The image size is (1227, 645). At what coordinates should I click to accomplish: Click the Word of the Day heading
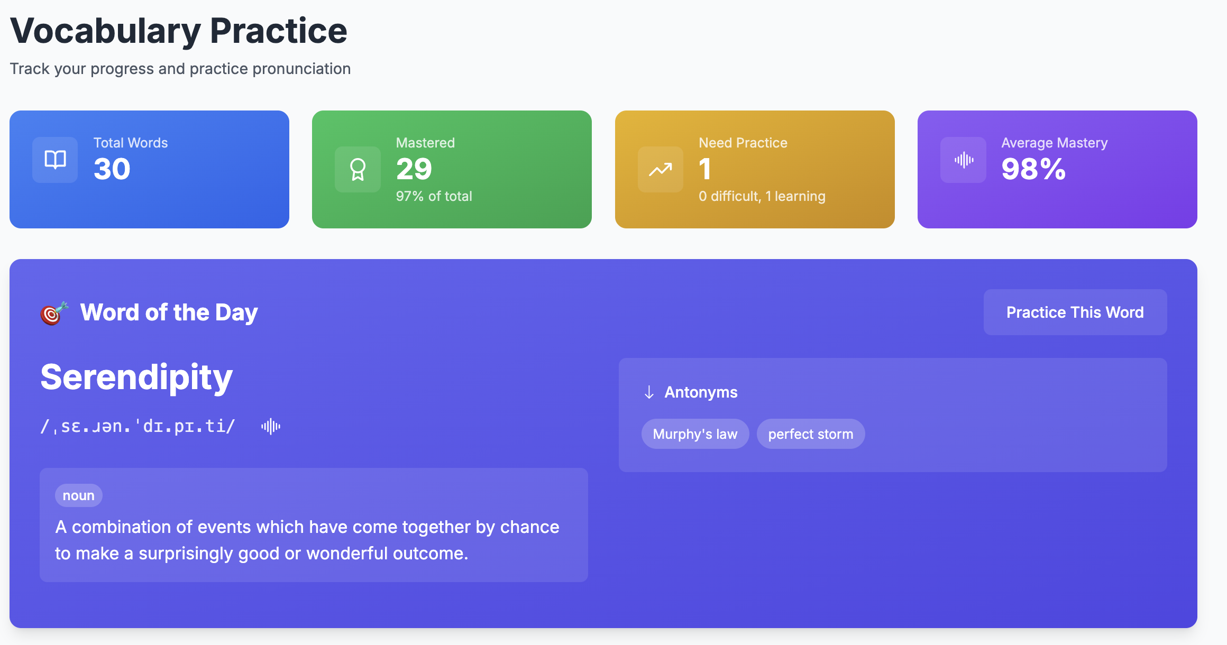point(169,312)
